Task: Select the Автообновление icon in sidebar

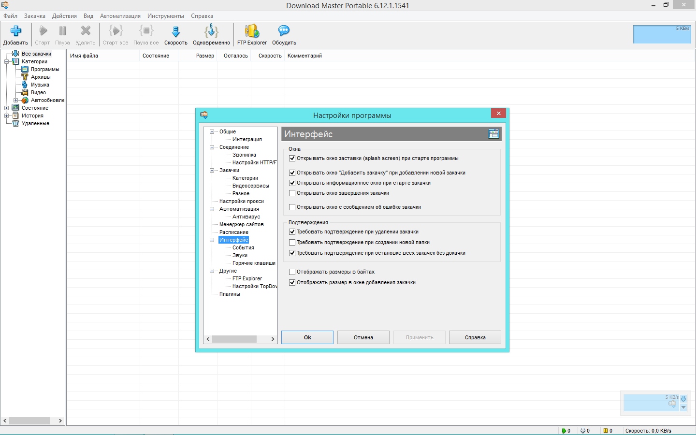Action: coord(25,100)
